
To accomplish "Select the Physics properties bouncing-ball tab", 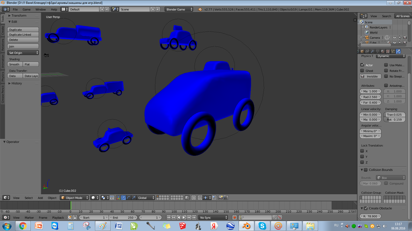I will tap(398, 51).
